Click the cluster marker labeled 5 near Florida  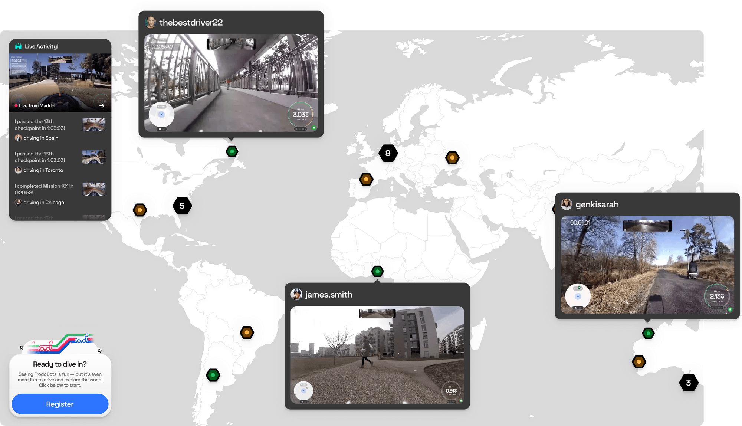[x=182, y=206]
